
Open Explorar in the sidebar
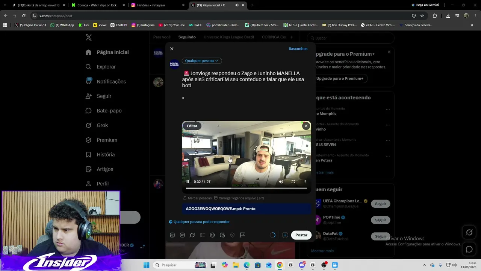click(101, 67)
